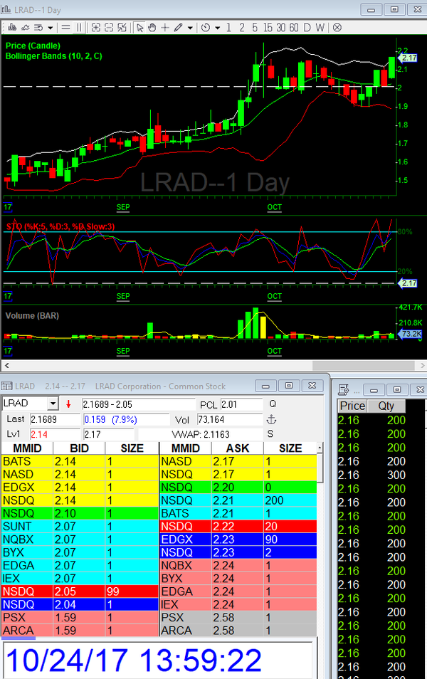
Task: Open the clock time interval dropdown
Action: (216, 27)
